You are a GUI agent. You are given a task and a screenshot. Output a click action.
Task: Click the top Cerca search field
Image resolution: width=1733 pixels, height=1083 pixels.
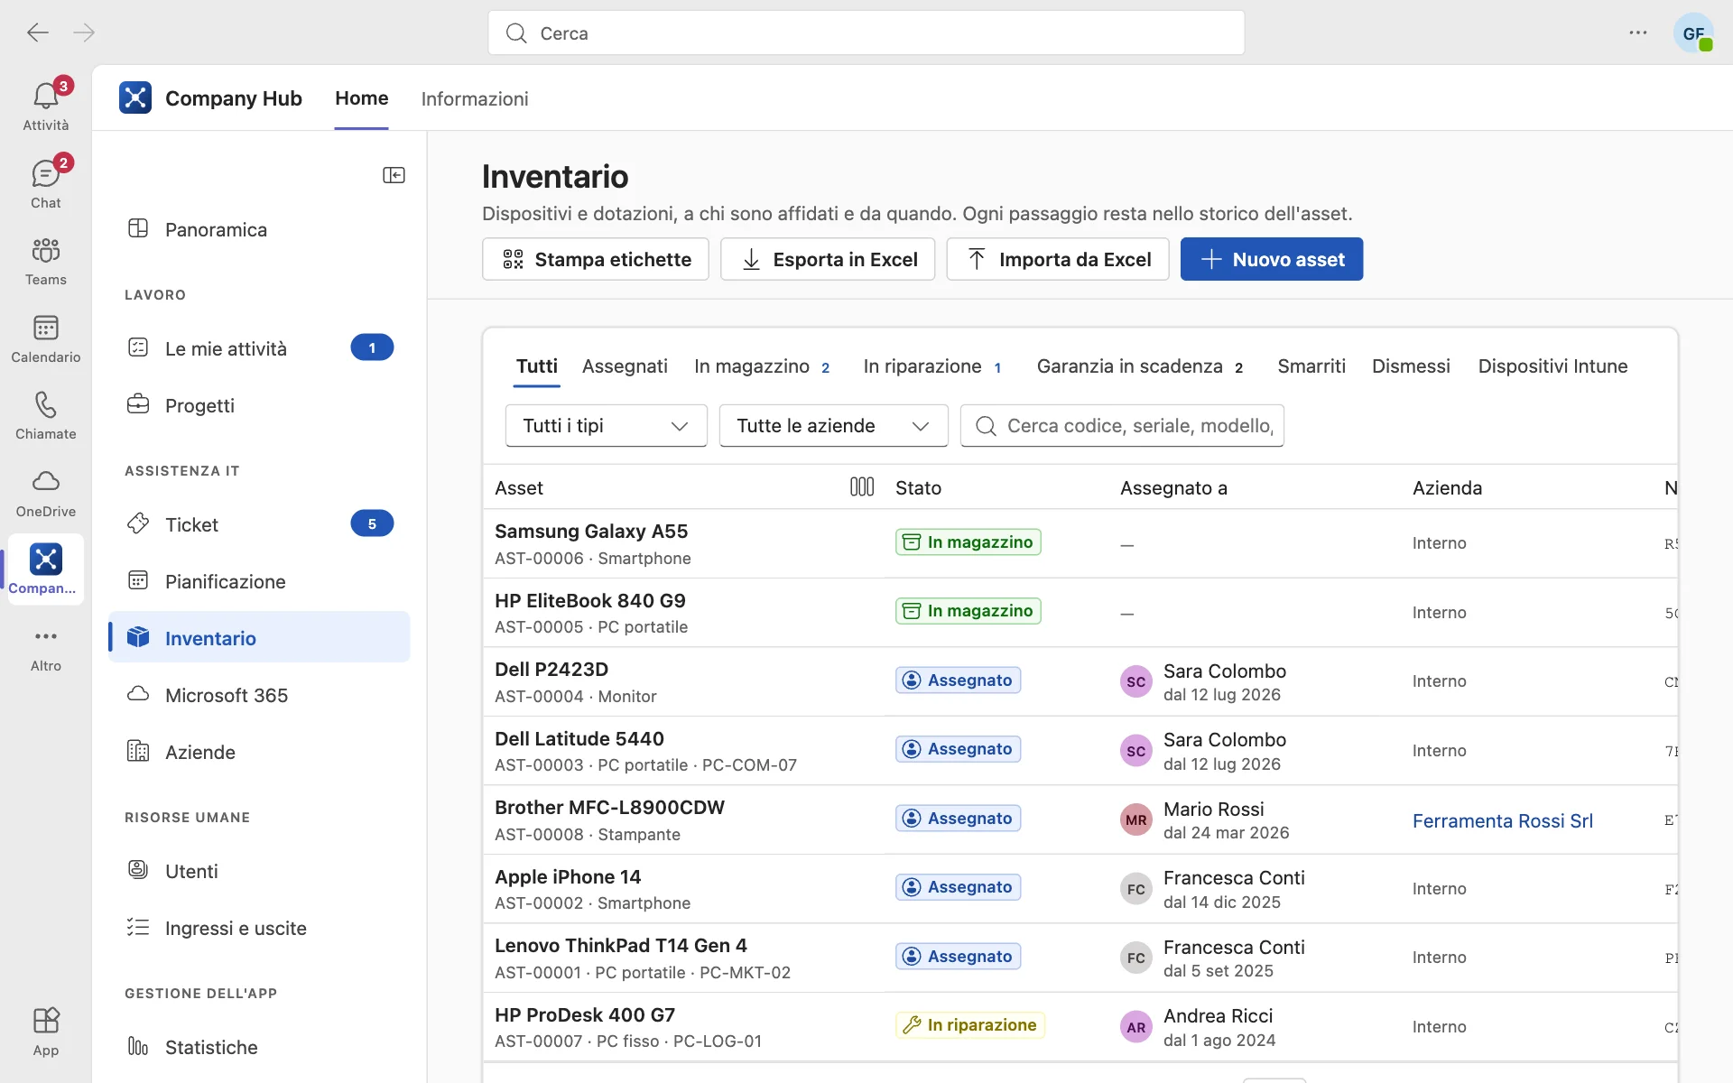tap(866, 33)
